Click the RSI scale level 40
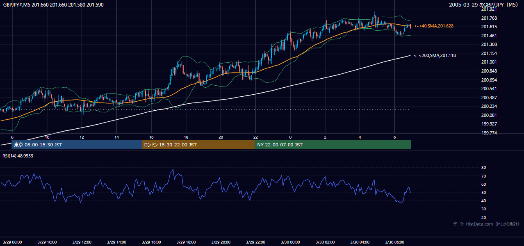This screenshot has width=524, height=246. [x=483, y=200]
